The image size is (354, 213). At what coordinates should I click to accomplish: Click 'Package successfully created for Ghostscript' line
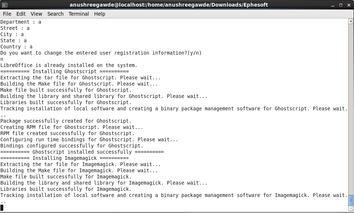(66, 121)
